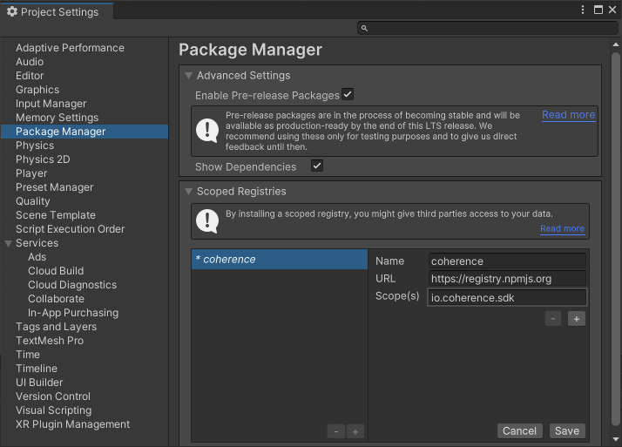Maximize the Project Settings window

point(598,10)
